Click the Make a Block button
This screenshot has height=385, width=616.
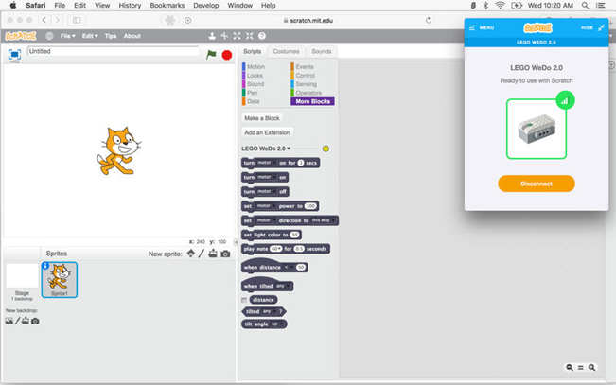pos(262,118)
